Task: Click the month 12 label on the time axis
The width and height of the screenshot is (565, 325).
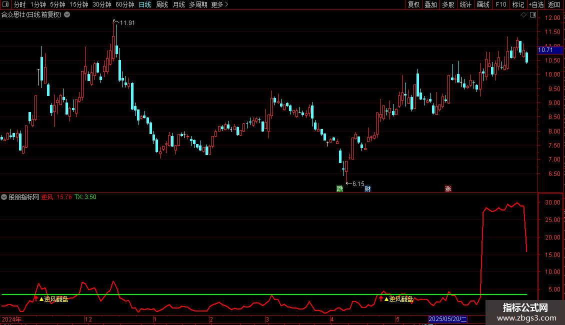Action: click(x=88, y=319)
